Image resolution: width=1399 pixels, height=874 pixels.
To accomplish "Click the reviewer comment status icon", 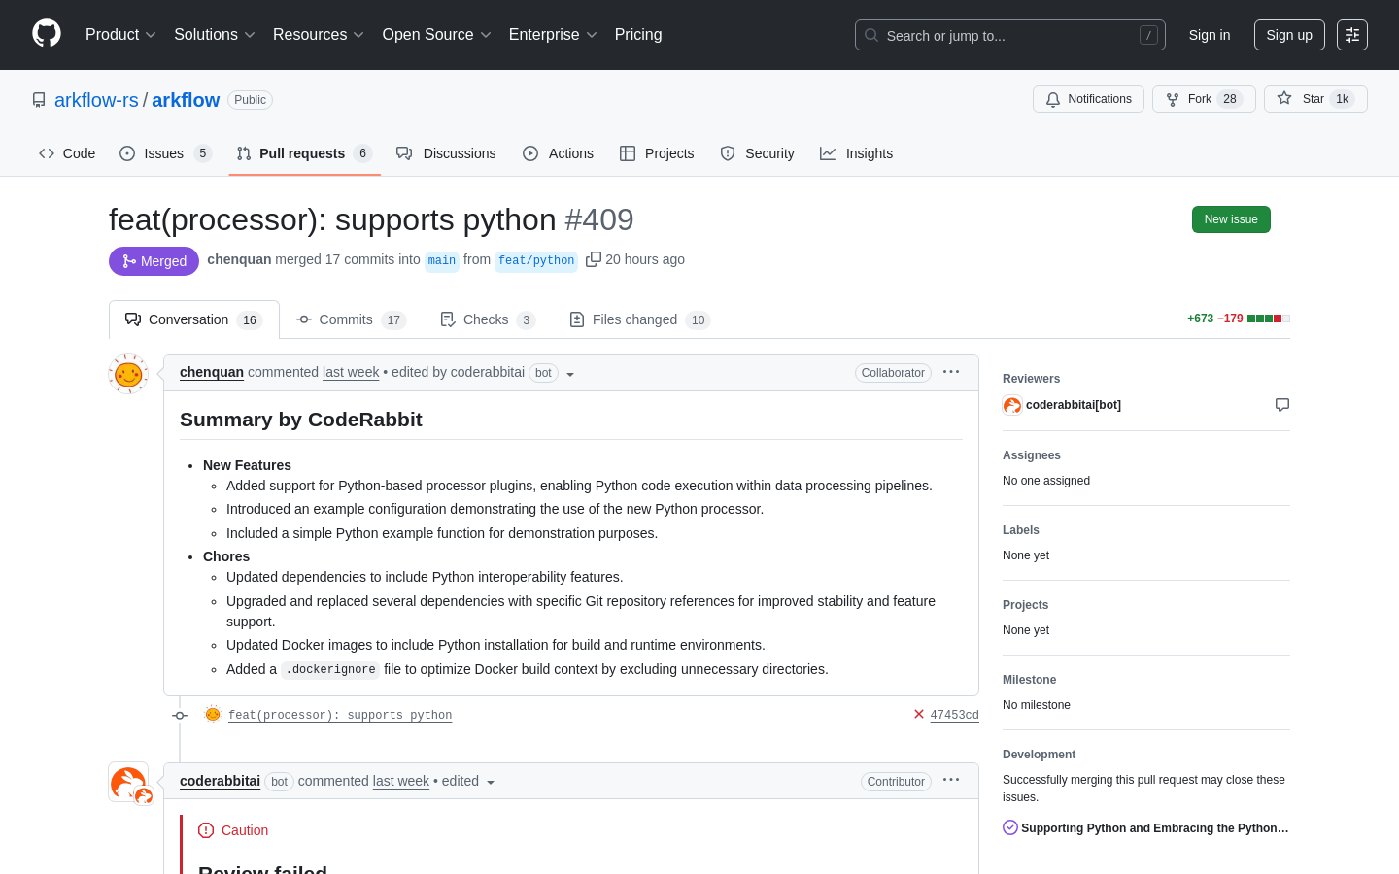I will [1282, 405].
